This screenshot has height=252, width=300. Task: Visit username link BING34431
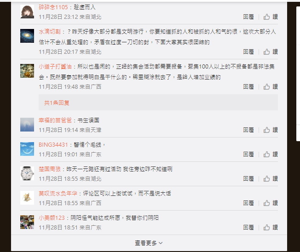pyautogui.click(x=53, y=145)
